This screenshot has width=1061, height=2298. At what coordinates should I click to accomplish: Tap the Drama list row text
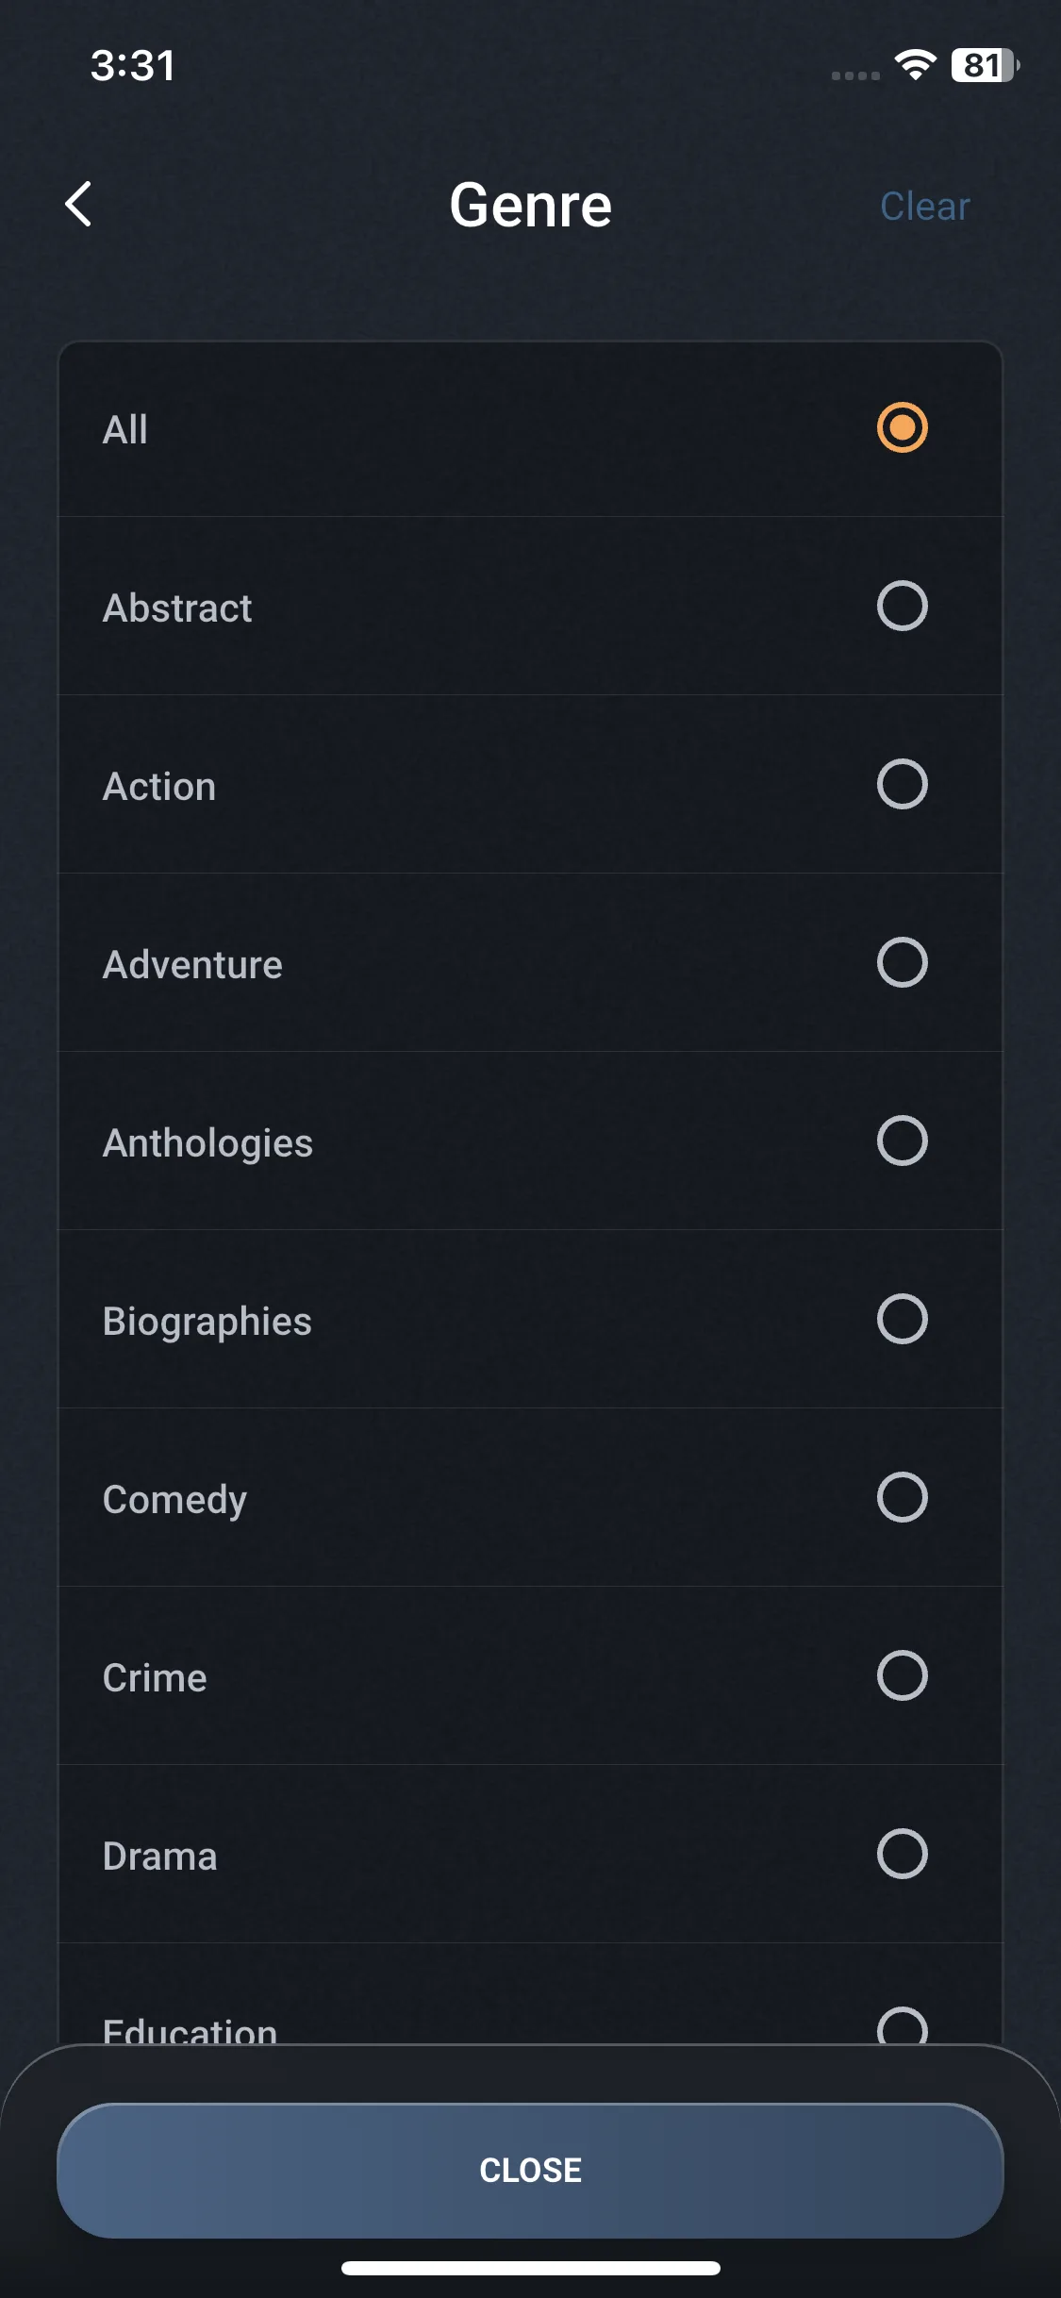[160, 1857]
